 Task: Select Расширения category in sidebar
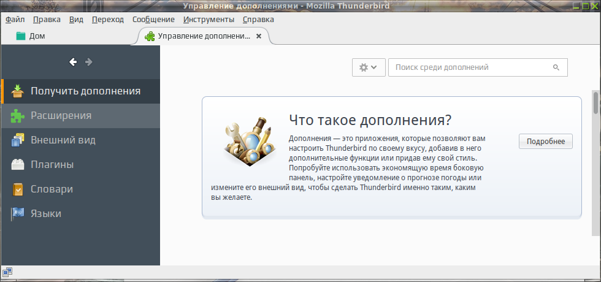[80, 116]
